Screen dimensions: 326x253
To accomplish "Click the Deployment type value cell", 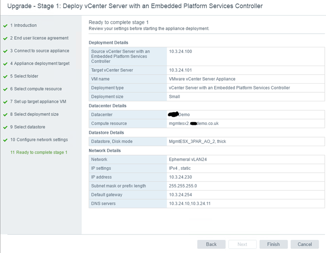I will pyautogui.click(x=246, y=88).
